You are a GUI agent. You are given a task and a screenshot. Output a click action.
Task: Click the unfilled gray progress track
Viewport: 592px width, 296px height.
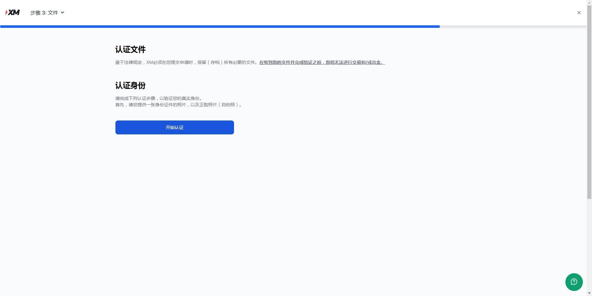[x=512, y=27]
